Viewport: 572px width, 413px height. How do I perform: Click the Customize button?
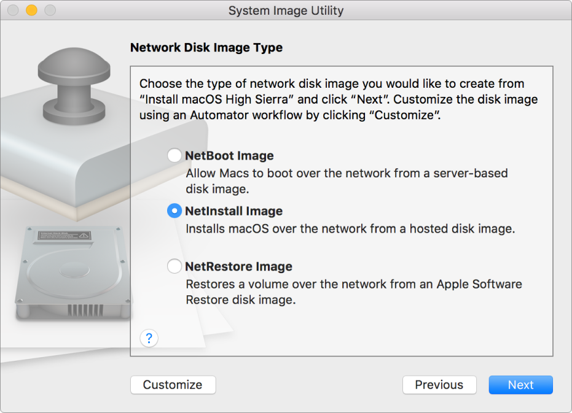pyautogui.click(x=173, y=385)
